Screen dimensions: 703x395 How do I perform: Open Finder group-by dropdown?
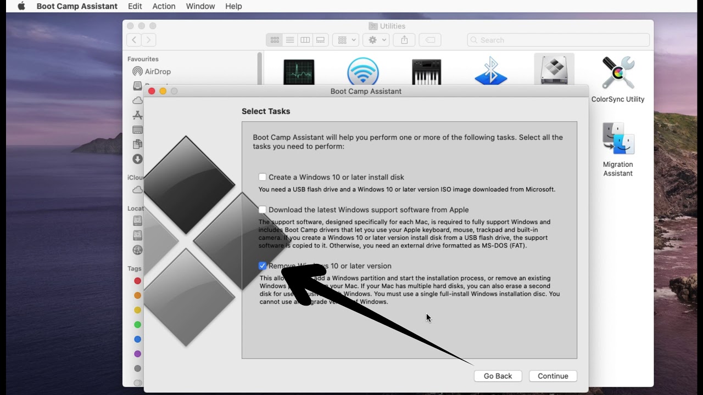(x=346, y=40)
